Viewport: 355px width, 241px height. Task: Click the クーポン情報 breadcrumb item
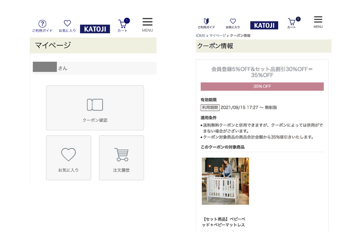(240, 35)
